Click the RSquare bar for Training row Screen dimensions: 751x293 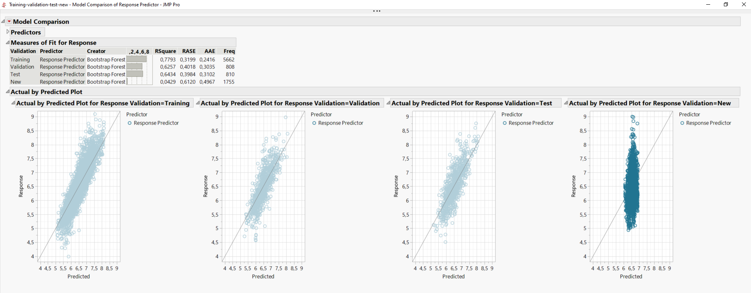pos(137,59)
